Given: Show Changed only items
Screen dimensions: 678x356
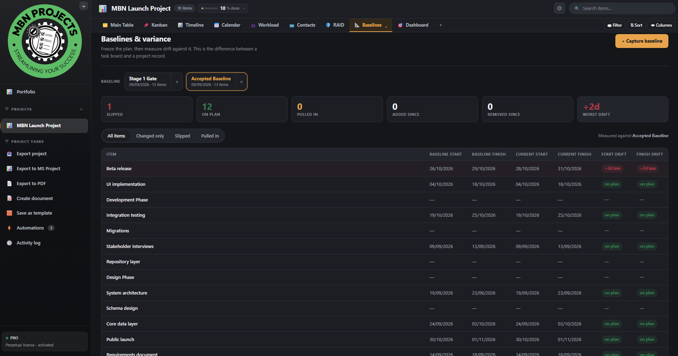Looking at the screenshot, I should point(150,136).
